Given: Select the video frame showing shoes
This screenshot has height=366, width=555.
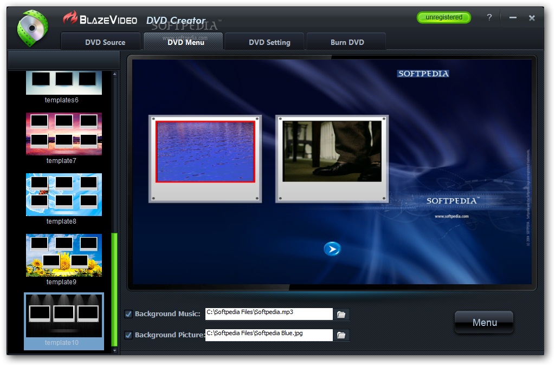Looking at the screenshot, I should [332, 152].
